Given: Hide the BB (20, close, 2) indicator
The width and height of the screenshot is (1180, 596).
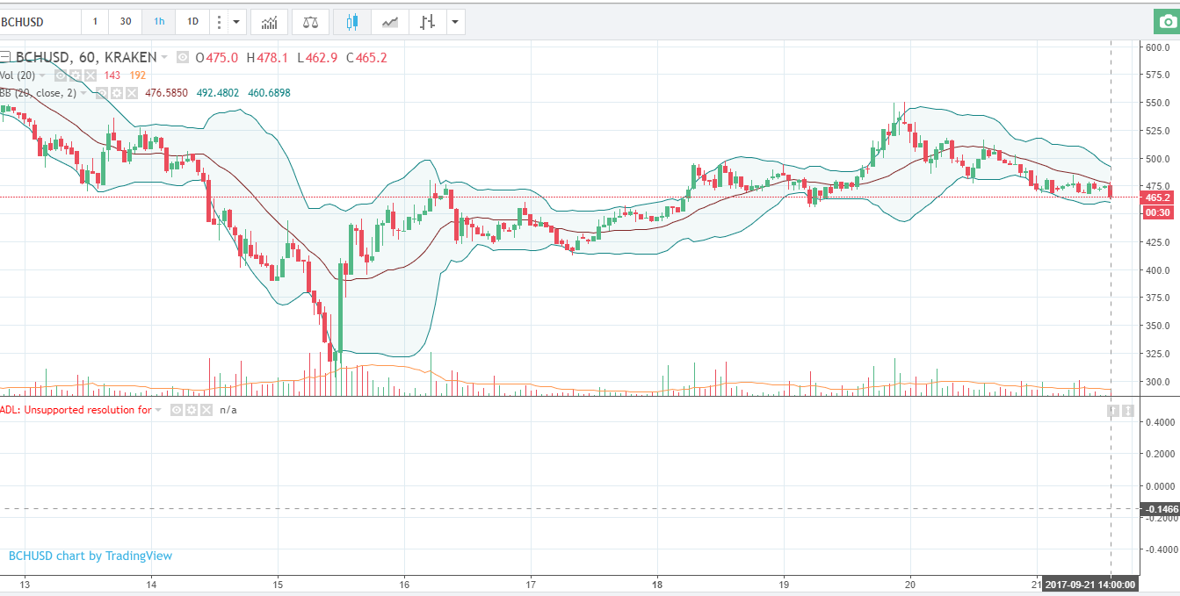Looking at the screenshot, I should point(102,93).
